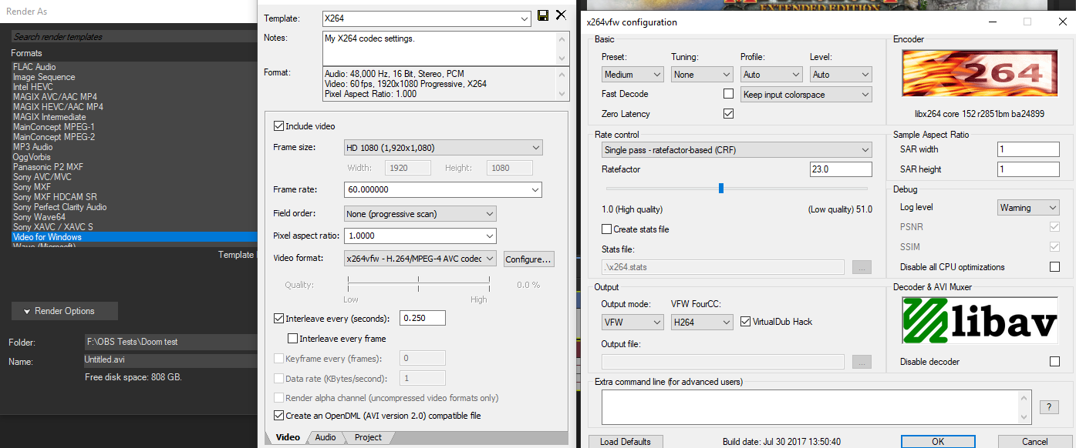1076x448 pixels.
Task: Click the Extra command line text box
Action: (x=816, y=406)
